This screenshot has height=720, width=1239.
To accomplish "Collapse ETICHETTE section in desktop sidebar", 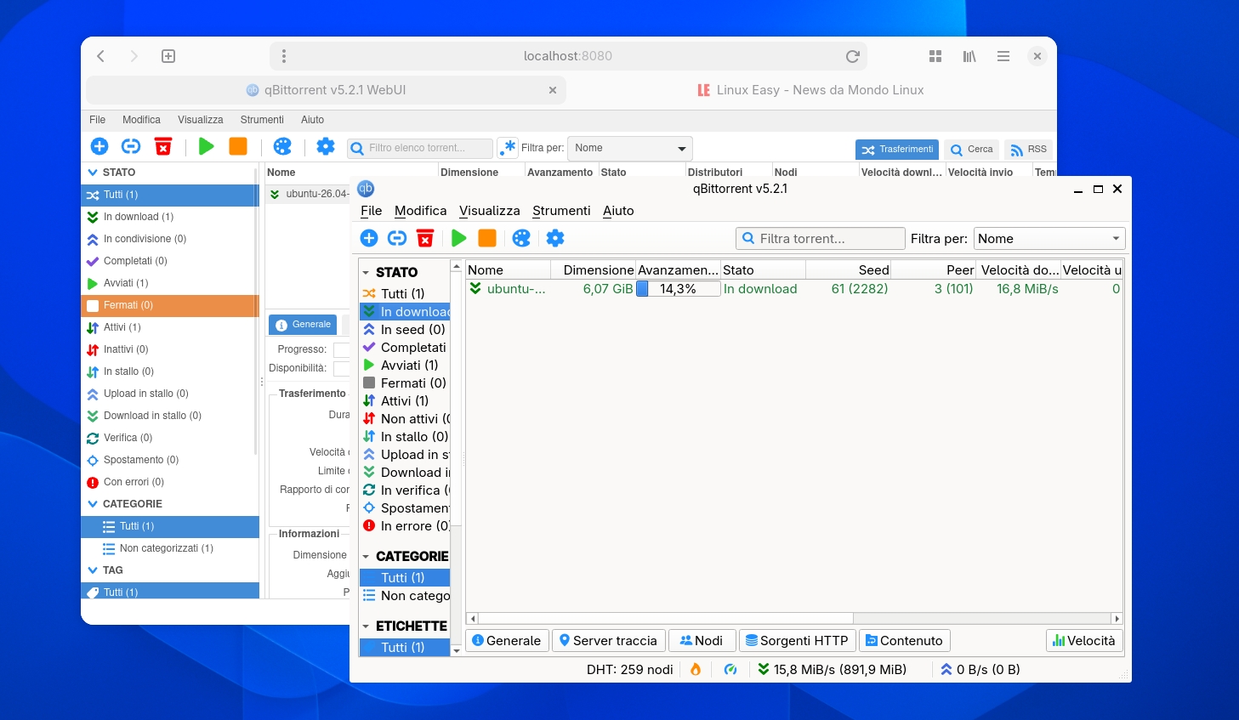I will coord(366,626).
